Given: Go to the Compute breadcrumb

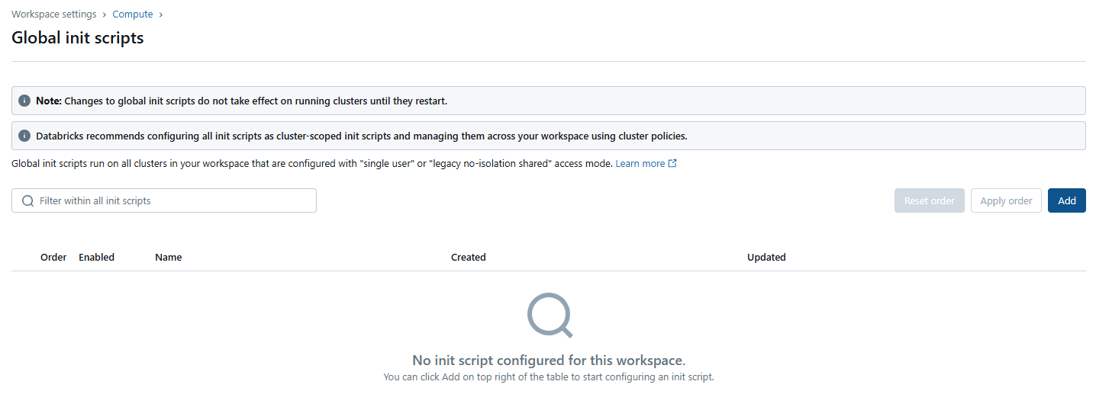Looking at the screenshot, I should pos(133,14).
